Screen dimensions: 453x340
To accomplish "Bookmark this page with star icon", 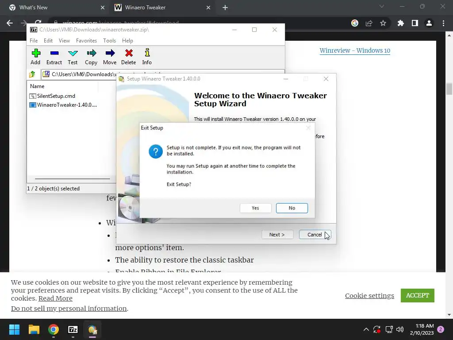I will (x=383, y=23).
